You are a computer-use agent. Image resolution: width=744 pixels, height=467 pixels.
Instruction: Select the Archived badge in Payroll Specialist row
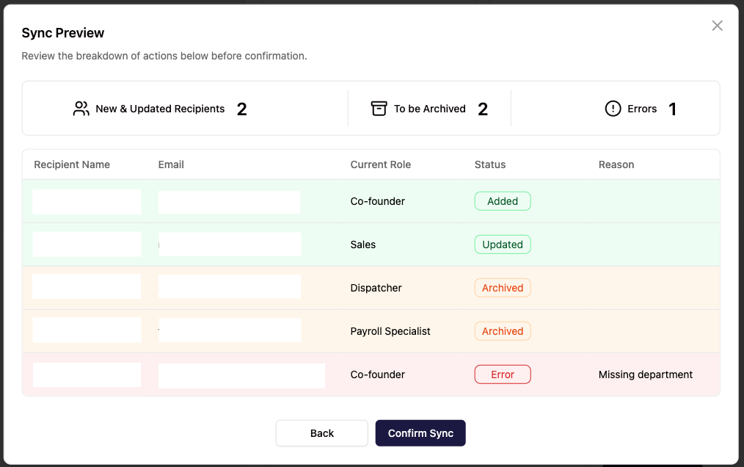click(503, 331)
